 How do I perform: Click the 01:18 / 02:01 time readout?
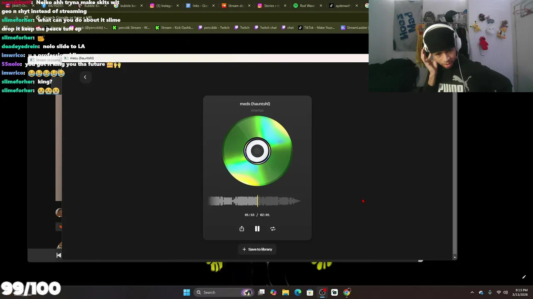click(x=257, y=215)
